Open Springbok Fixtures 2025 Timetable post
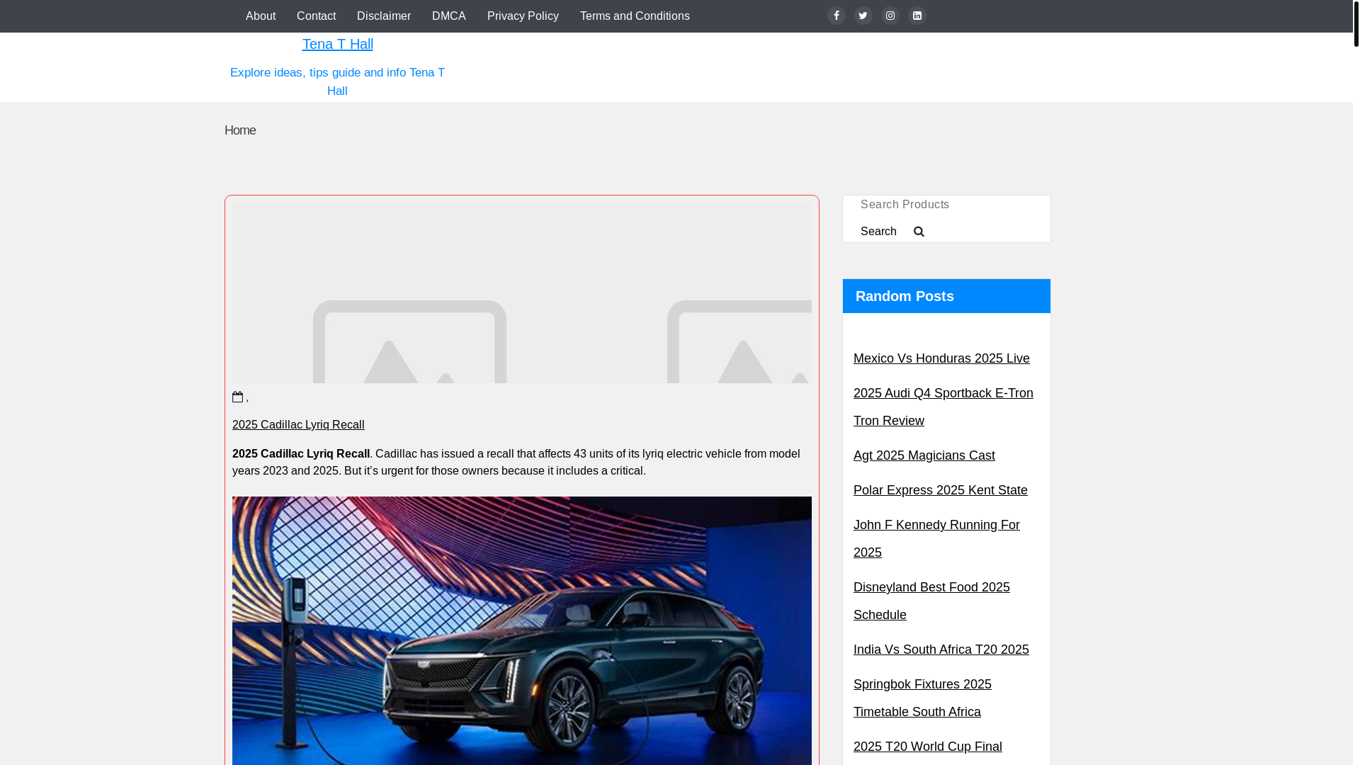Viewport: 1360px width, 765px height. click(922, 698)
